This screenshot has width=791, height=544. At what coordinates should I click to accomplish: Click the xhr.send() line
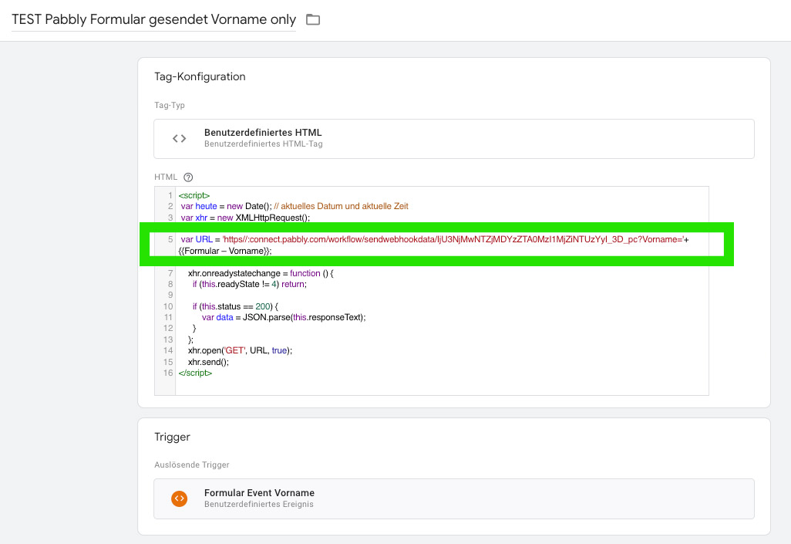208,362
